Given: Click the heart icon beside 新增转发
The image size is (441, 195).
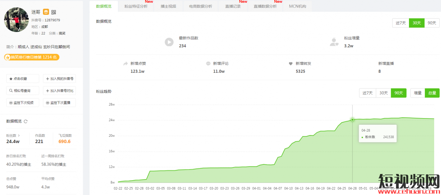Looking at the screenshot, I should click(x=291, y=64).
